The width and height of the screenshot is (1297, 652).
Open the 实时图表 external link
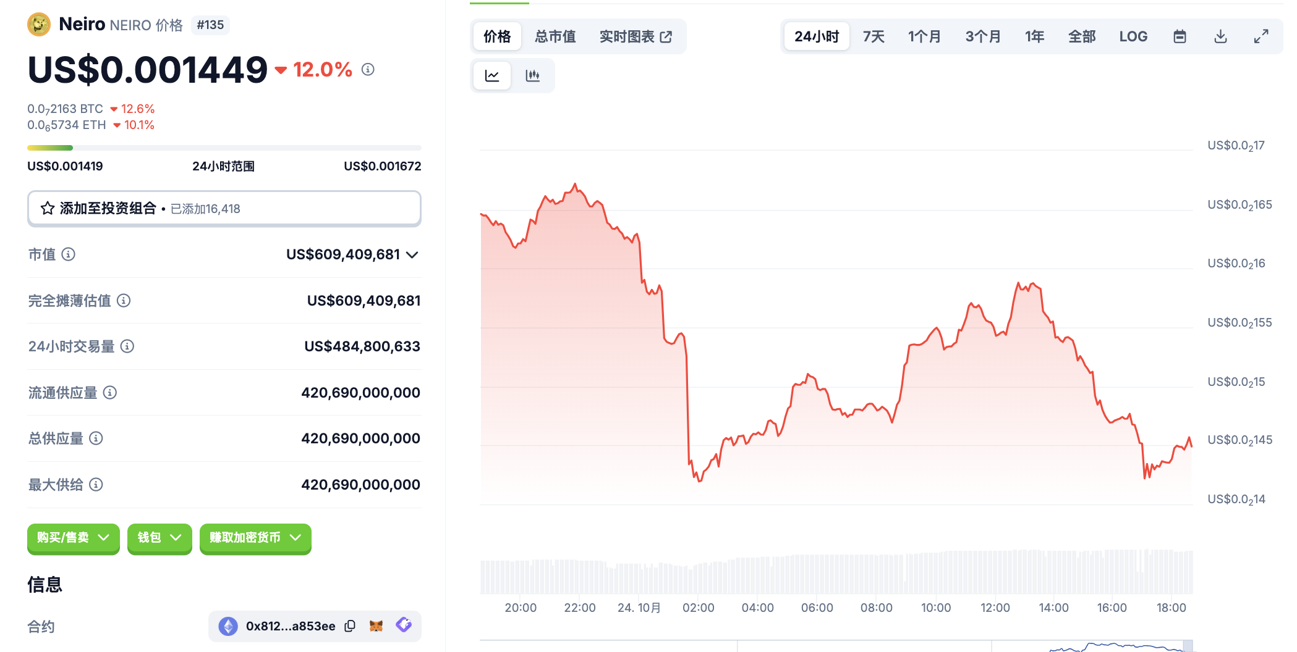[x=636, y=36]
